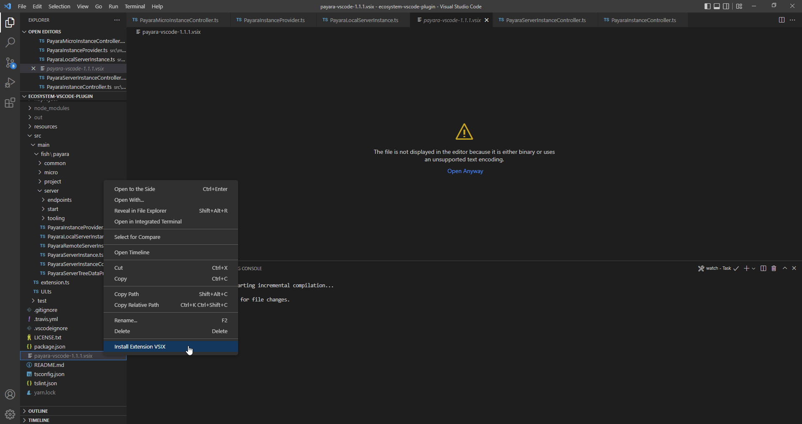Viewport: 802px width, 424px height.
Task: Split the terminal panel
Action: pyautogui.click(x=763, y=268)
